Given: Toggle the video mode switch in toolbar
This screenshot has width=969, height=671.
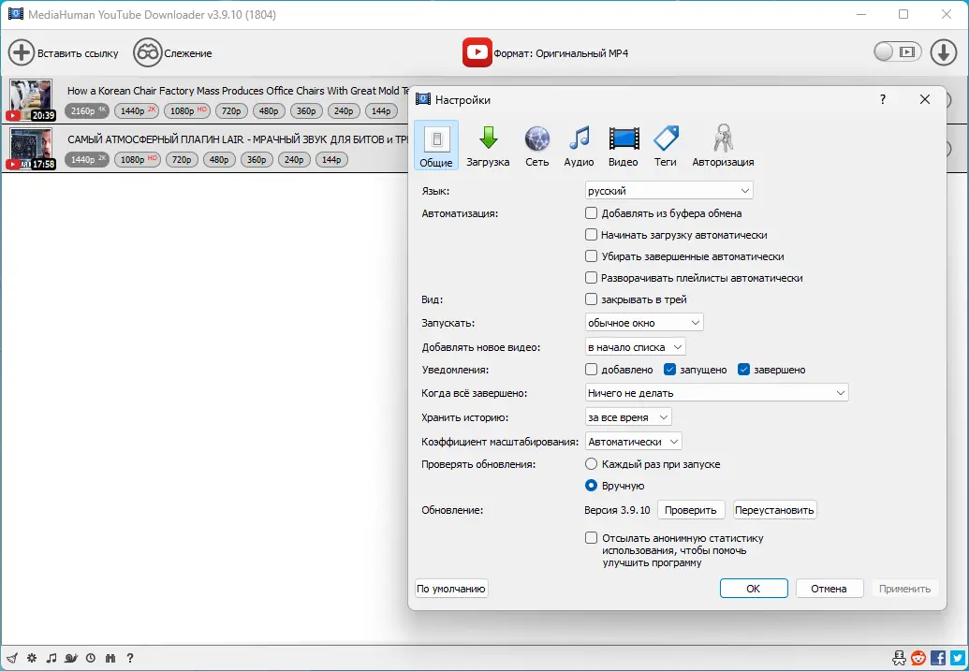Looking at the screenshot, I should pos(897,51).
